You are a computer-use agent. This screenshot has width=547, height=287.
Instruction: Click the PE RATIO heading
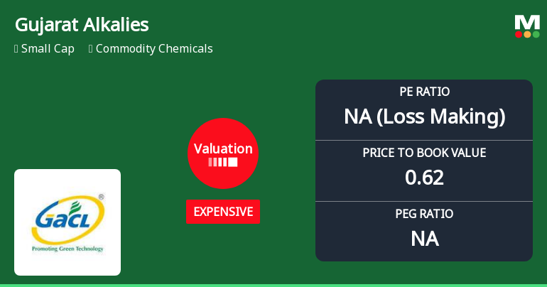click(424, 92)
